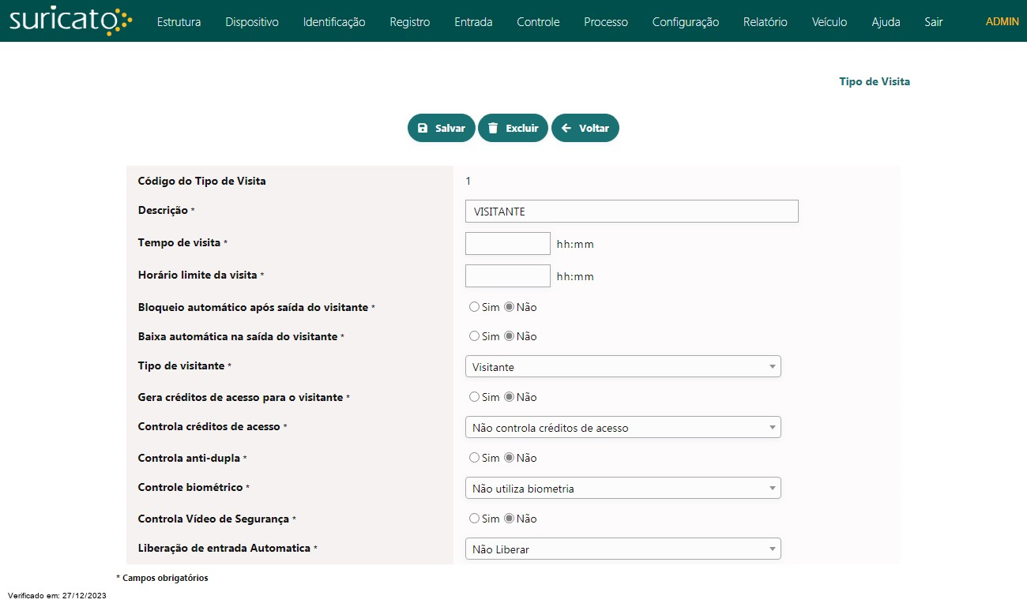Click the Campos obrigatórios note
This screenshot has height=607, width=1027.
(162, 578)
